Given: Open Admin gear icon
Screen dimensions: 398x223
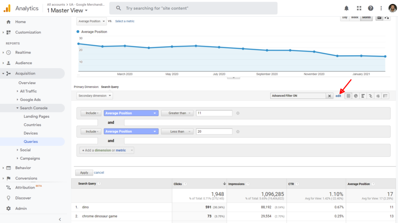Looking at the screenshot, I should point(8,208).
